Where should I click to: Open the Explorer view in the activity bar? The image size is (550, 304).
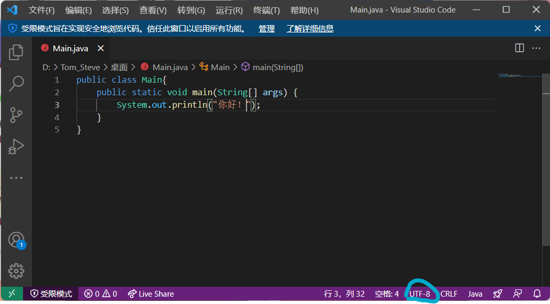click(x=16, y=52)
